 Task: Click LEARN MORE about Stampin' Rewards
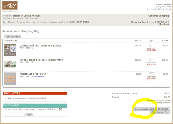click(x=82, y=22)
